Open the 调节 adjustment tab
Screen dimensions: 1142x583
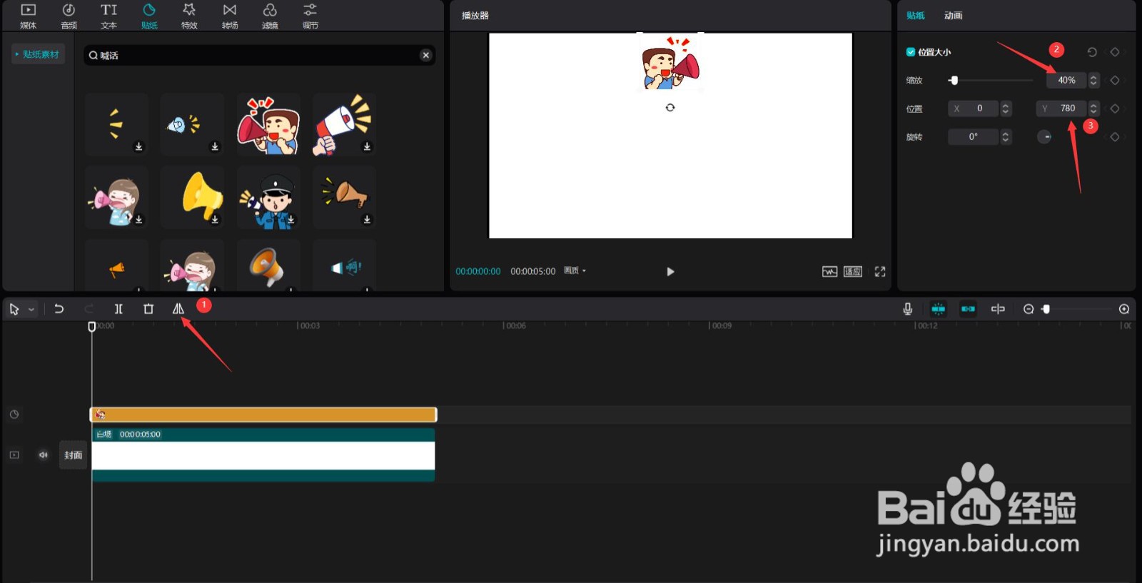pyautogui.click(x=310, y=16)
